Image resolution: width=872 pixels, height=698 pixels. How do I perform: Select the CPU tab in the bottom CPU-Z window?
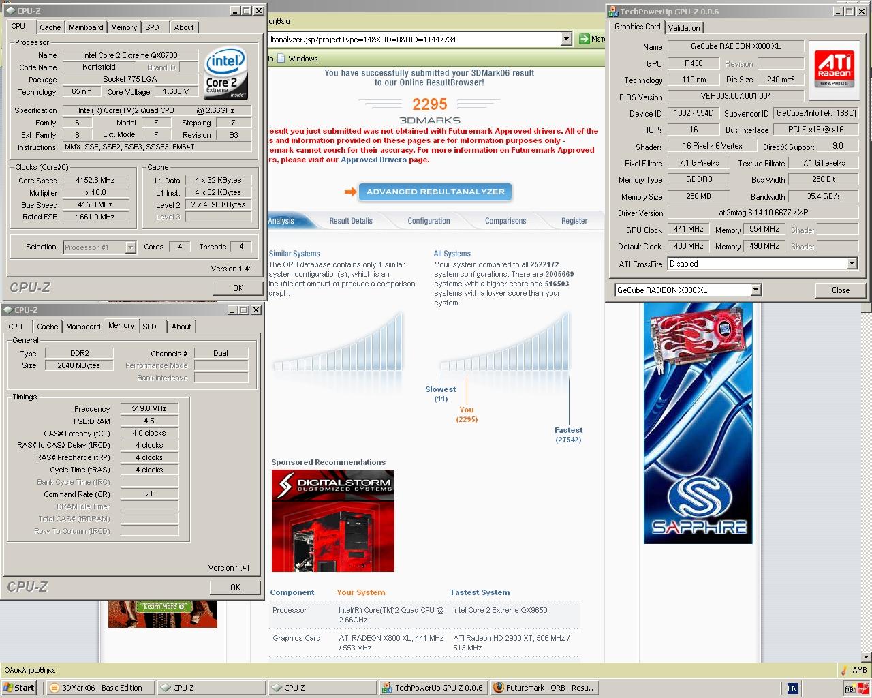(x=15, y=327)
